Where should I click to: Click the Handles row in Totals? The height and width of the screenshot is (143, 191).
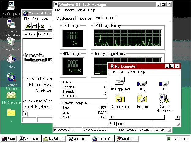pyautogui.click(x=85, y=87)
